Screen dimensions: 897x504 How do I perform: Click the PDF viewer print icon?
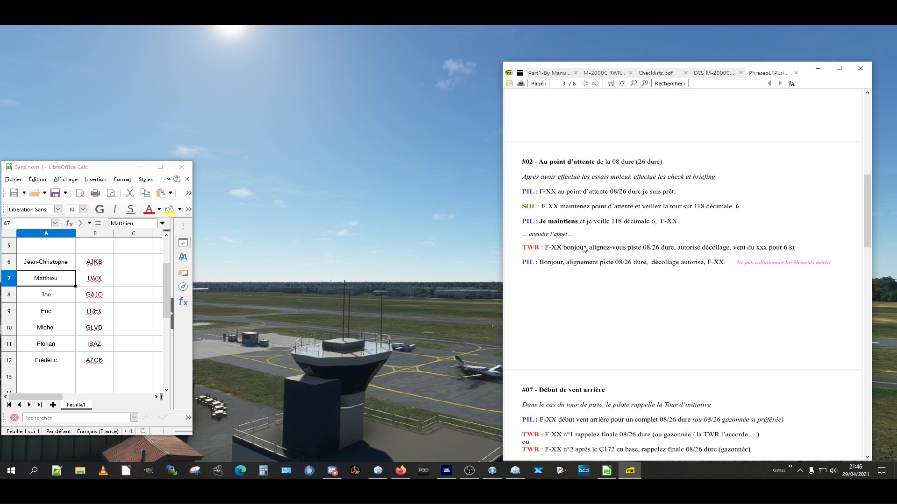[x=521, y=84]
